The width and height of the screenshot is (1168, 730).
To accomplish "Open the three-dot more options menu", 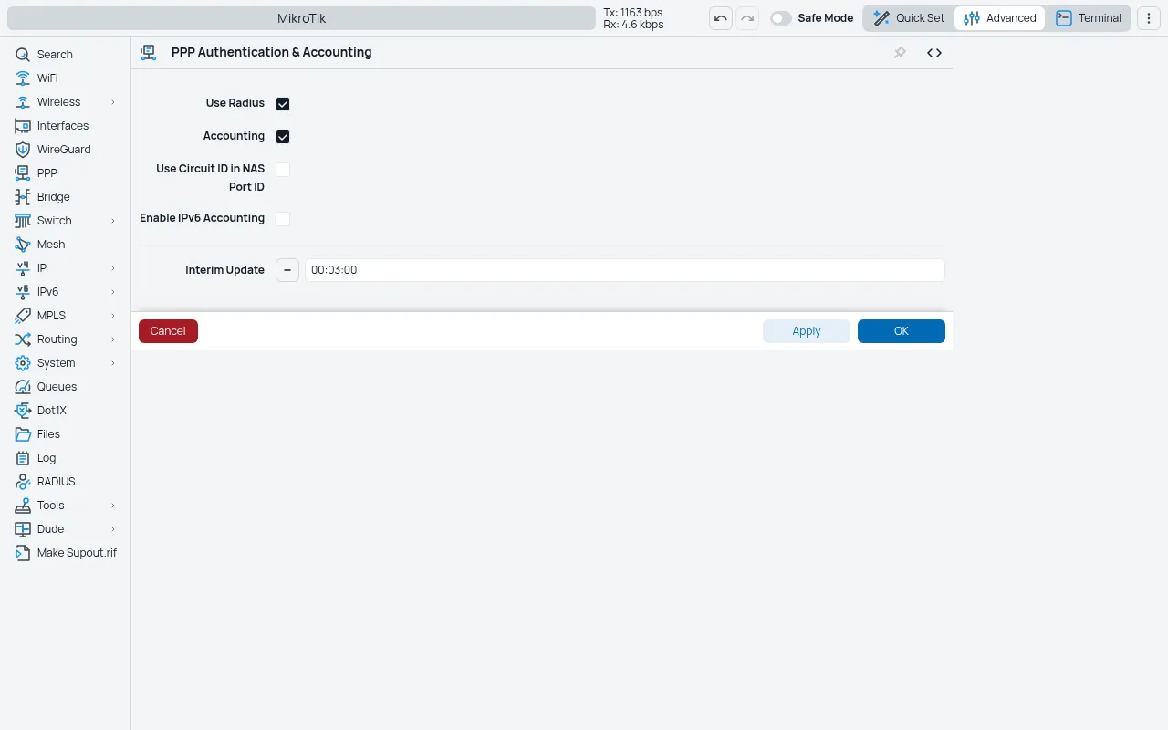I will 1149,18.
